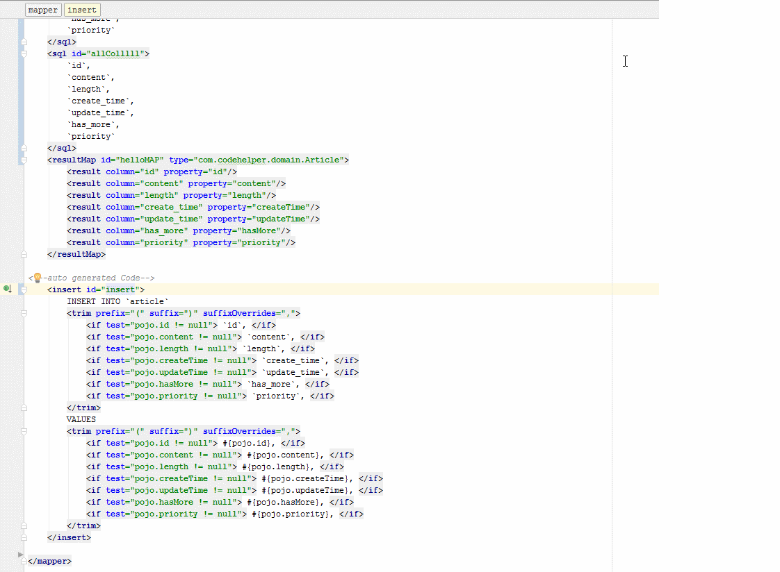This screenshot has height=572, width=780.
Task: Click the VALUES keyword line
Action: coord(81,419)
